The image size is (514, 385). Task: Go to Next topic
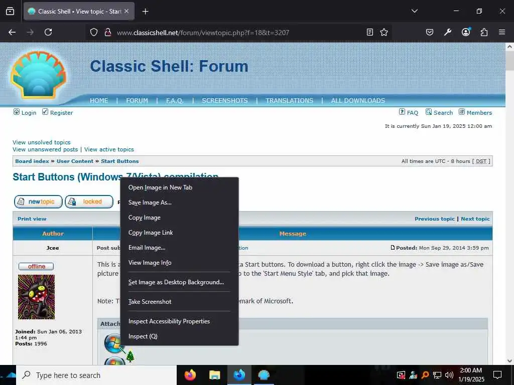[475, 219]
